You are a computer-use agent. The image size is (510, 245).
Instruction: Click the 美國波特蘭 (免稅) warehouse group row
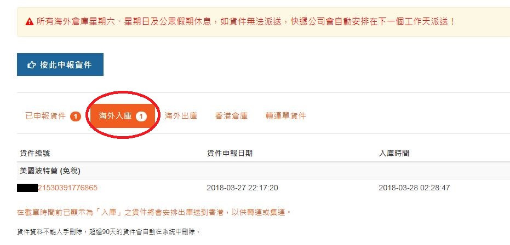click(x=263, y=171)
